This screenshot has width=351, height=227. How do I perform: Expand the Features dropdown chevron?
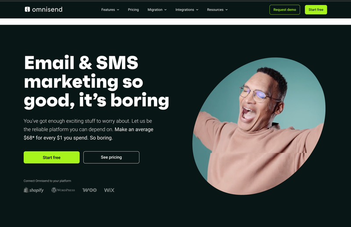click(x=118, y=10)
